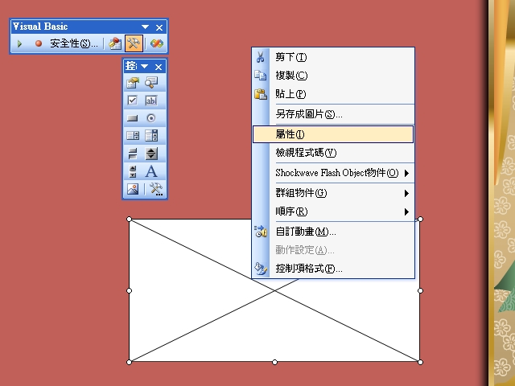This screenshot has height=386, width=515.
Task: Click the bottom-center handle of the Flash object
Action: click(x=274, y=362)
